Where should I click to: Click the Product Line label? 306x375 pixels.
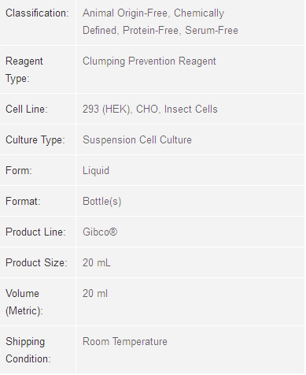pyautogui.click(x=35, y=232)
